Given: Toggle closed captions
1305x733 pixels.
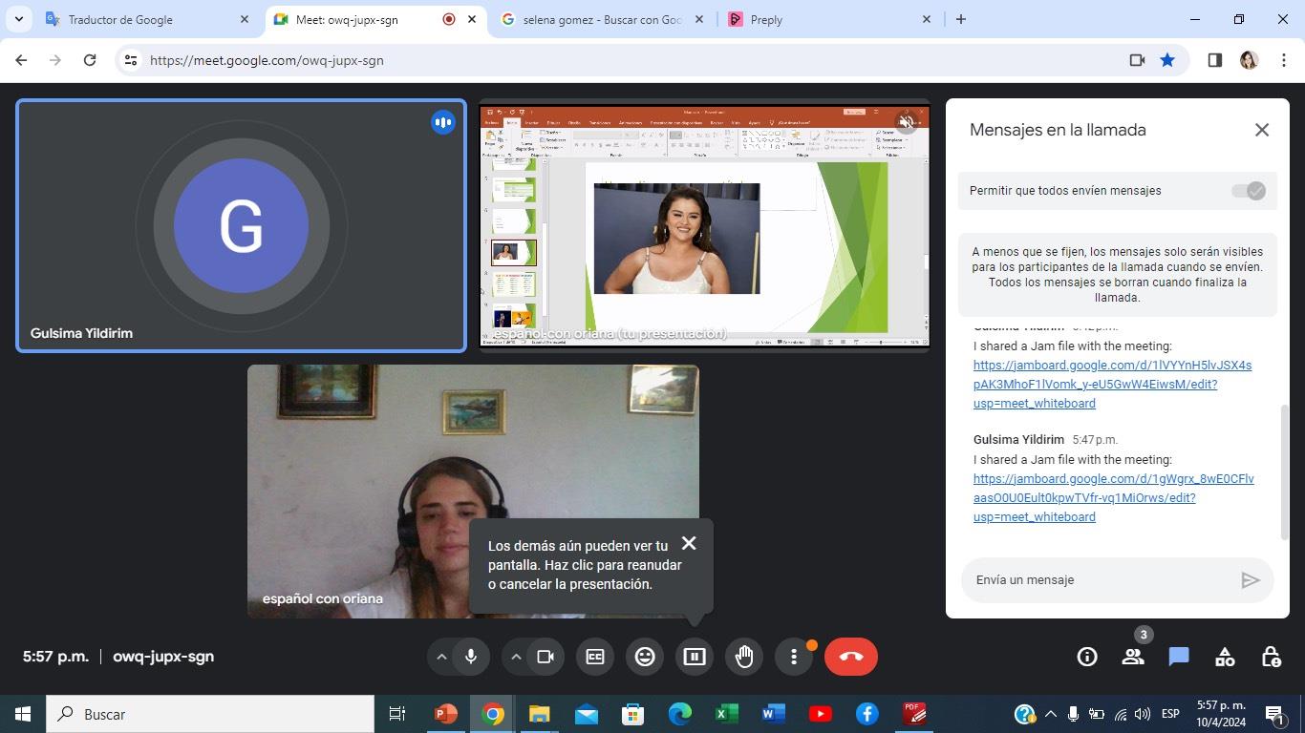Looking at the screenshot, I should 595,657.
